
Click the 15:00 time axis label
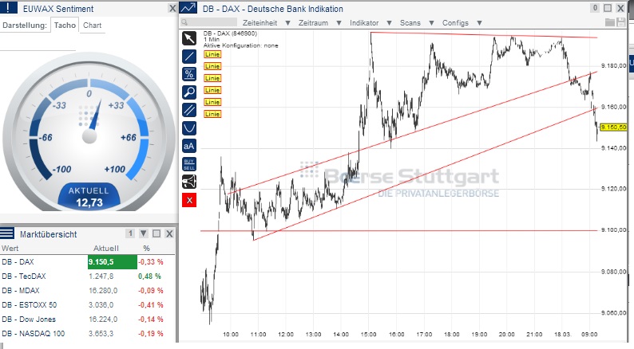tap(368, 334)
